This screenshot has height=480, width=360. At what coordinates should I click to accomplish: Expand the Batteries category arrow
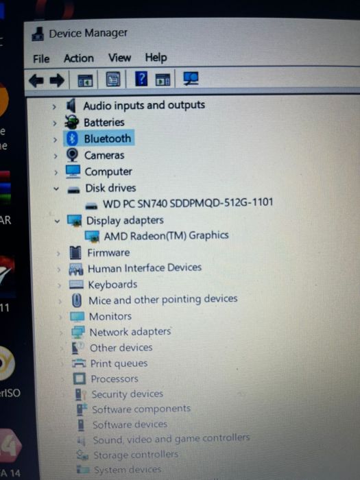point(55,123)
